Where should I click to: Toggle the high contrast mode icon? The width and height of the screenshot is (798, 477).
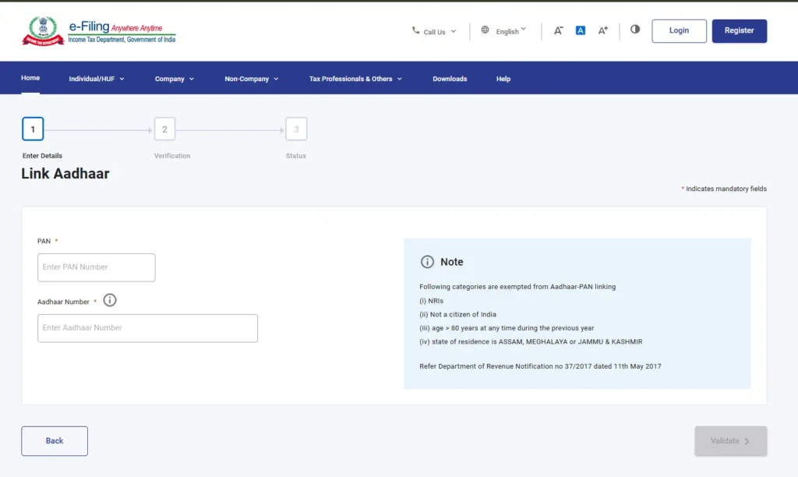pos(635,30)
